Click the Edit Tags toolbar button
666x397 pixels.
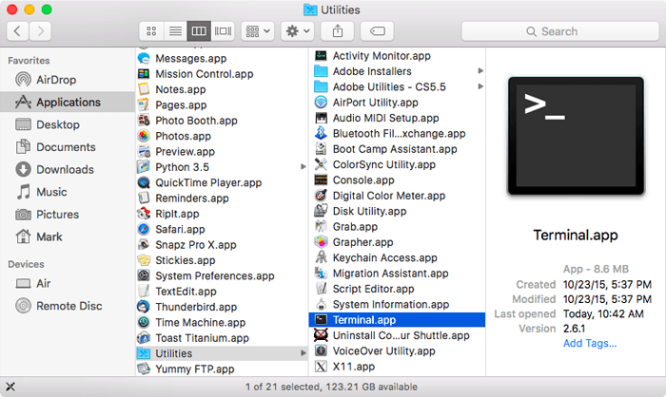(x=377, y=31)
